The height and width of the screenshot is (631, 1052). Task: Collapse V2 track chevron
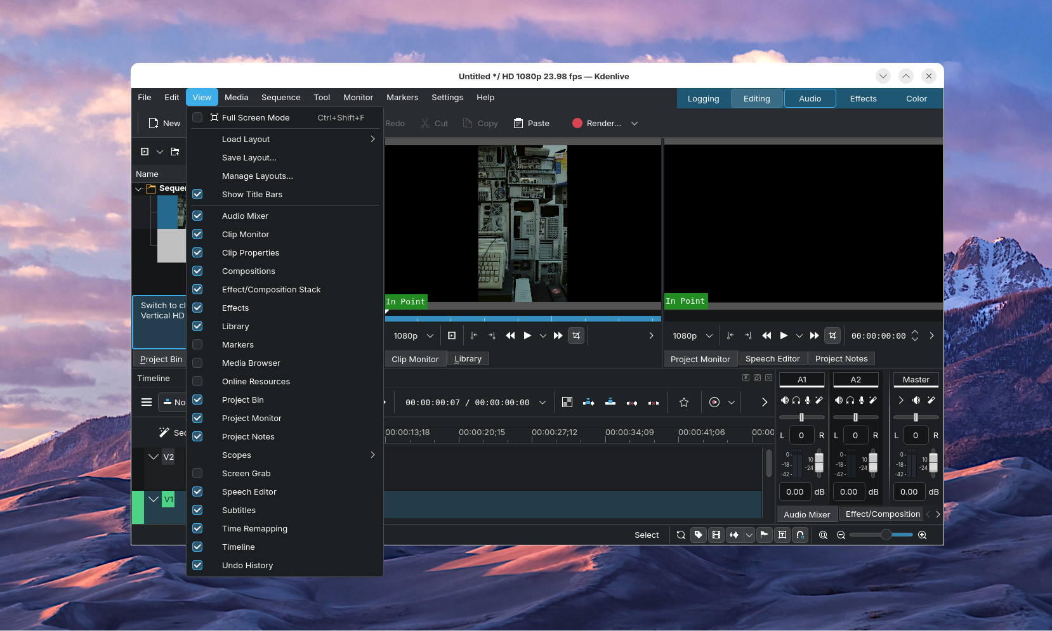154,457
